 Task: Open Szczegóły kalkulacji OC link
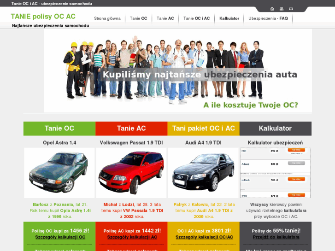click(x=60, y=237)
